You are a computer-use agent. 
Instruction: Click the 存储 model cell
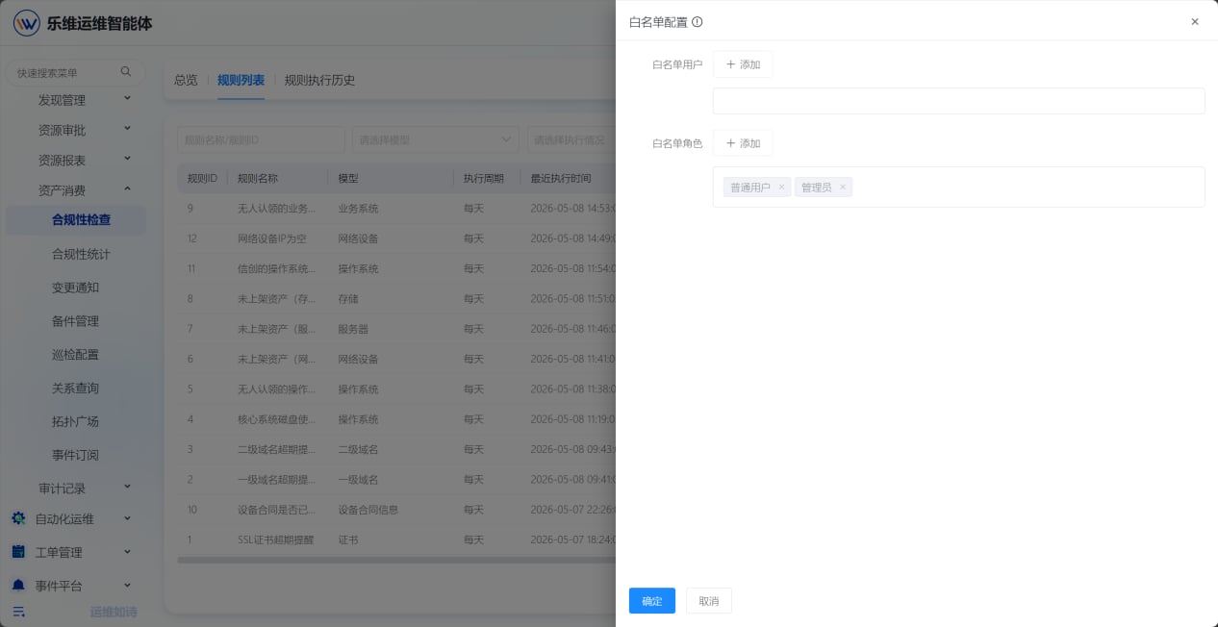(347, 299)
